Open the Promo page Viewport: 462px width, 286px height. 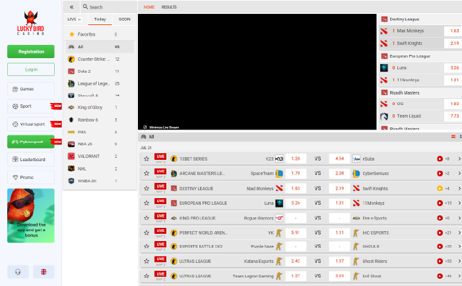[x=31, y=177]
